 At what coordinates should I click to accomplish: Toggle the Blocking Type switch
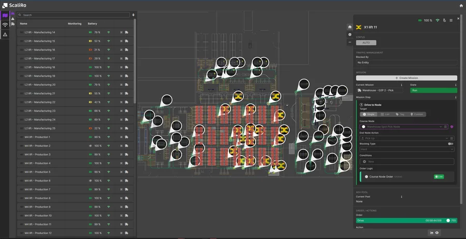click(451, 144)
